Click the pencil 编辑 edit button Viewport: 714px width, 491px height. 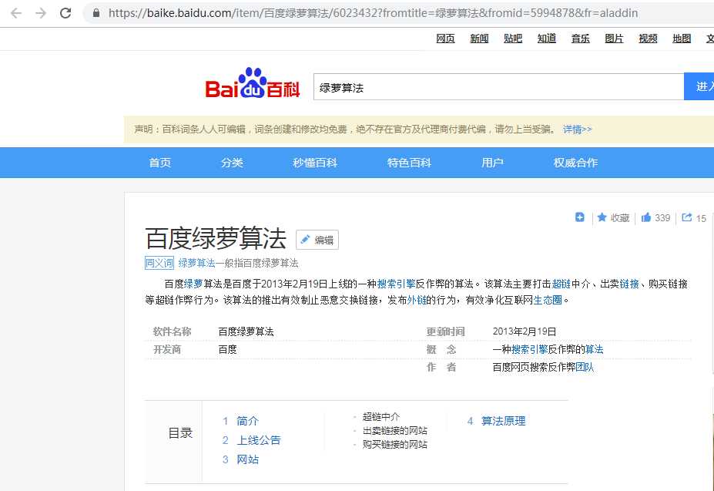317,240
